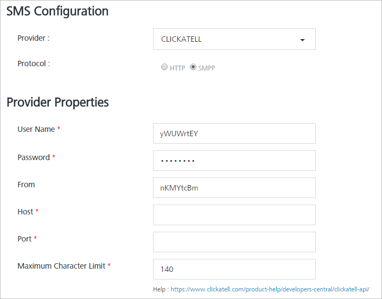The width and height of the screenshot is (382, 299).
Task: Click the Port field label
Action: pos(24,239)
